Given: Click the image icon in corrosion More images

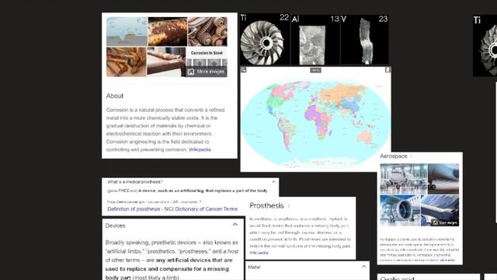Looking at the screenshot, I should (191, 72).
